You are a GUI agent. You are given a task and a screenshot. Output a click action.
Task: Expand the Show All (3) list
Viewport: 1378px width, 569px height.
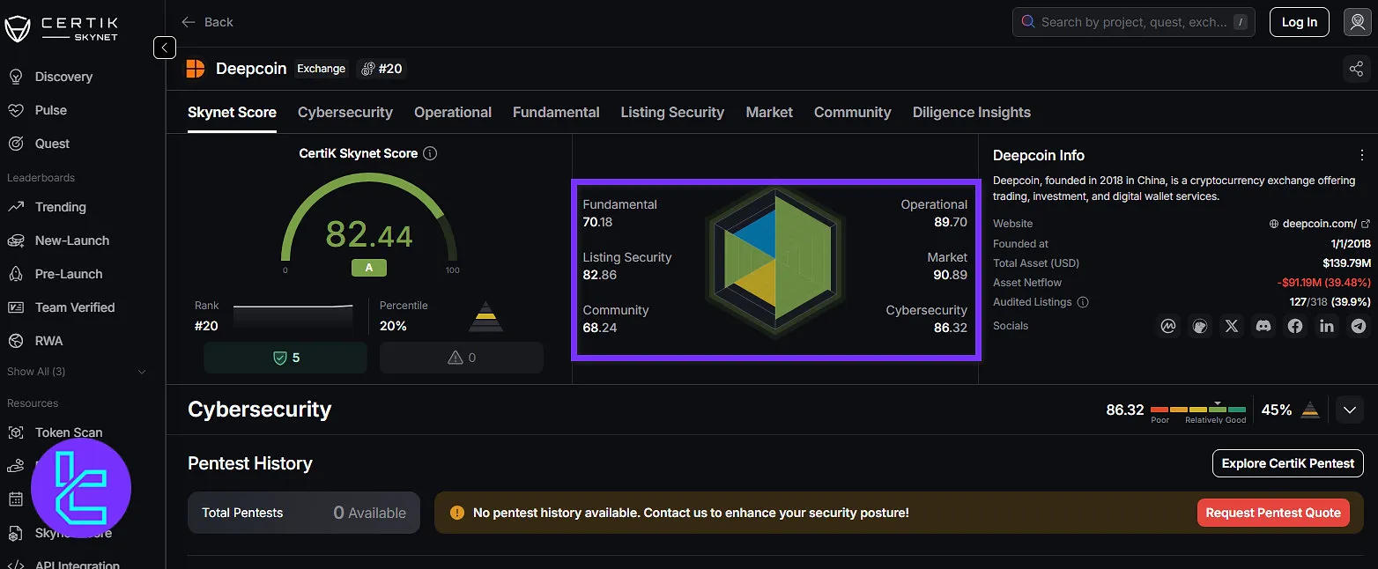[77, 372]
